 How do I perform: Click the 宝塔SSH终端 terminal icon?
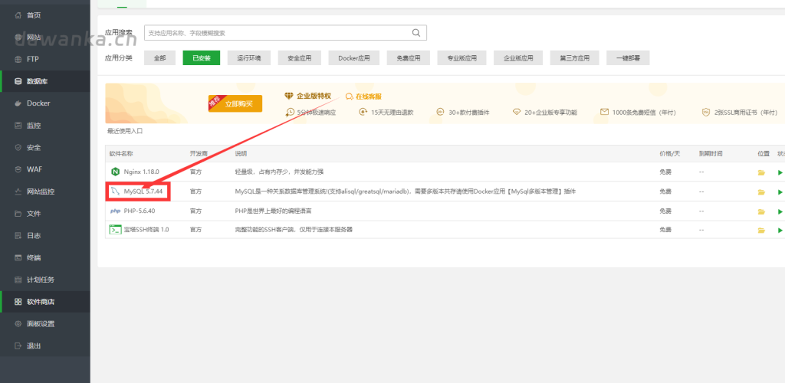pyautogui.click(x=115, y=230)
